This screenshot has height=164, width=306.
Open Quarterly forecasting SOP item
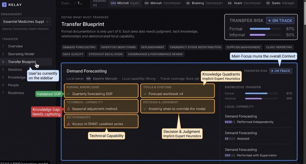click(x=92, y=94)
